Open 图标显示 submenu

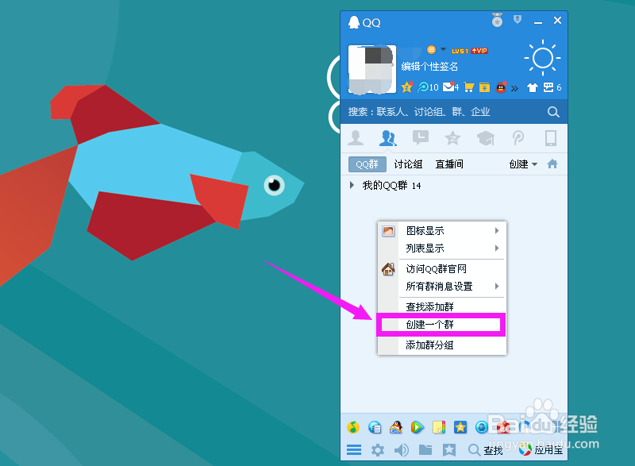click(x=442, y=231)
